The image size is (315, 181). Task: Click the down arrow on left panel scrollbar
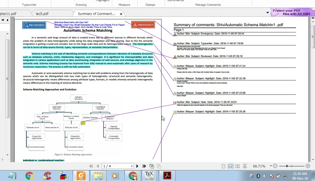pyautogui.click(x=7, y=155)
